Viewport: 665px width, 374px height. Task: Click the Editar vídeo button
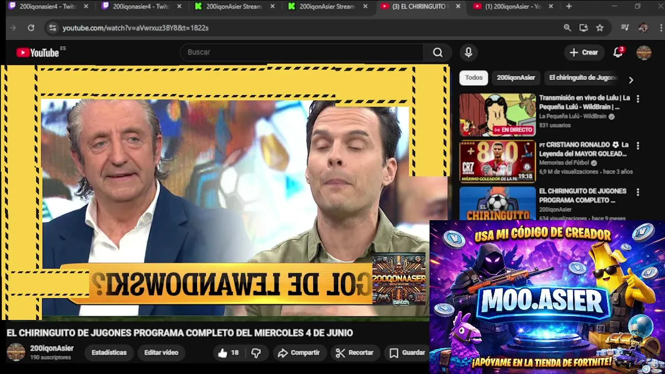(x=161, y=353)
